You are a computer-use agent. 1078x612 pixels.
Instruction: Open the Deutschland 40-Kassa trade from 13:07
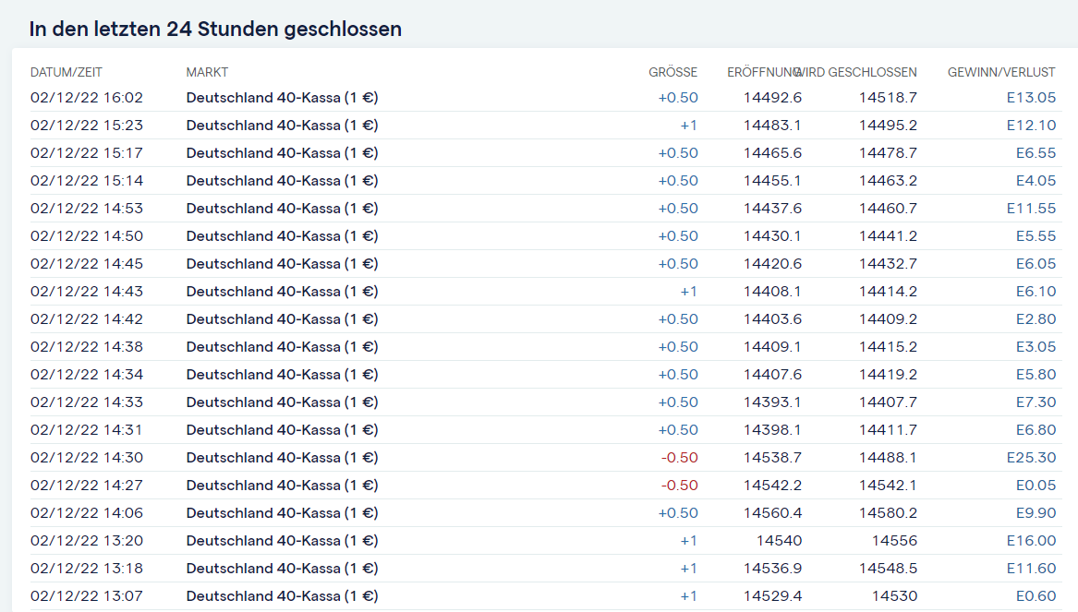282,596
